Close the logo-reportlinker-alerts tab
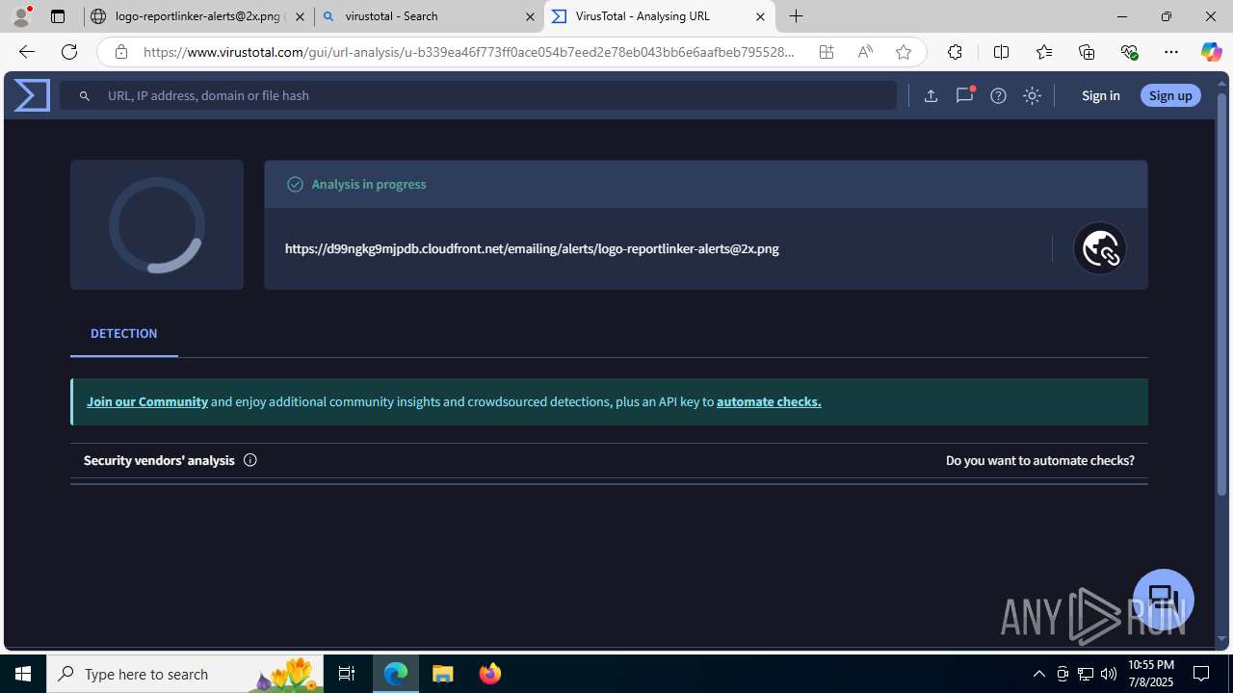Image resolution: width=1233 pixels, height=693 pixels. click(x=300, y=16)
